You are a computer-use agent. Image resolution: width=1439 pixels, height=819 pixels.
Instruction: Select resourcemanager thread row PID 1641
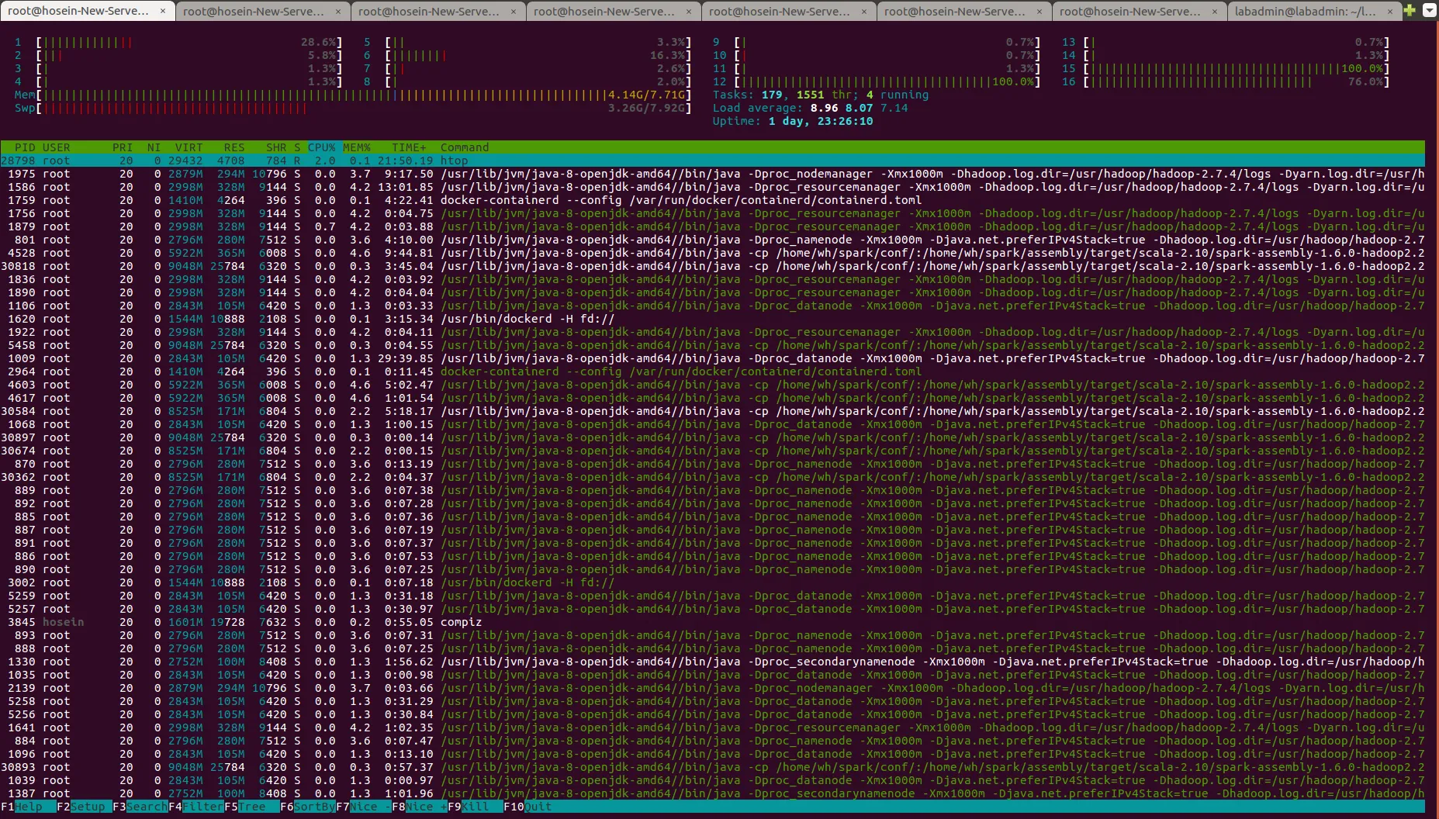(712, 727)
